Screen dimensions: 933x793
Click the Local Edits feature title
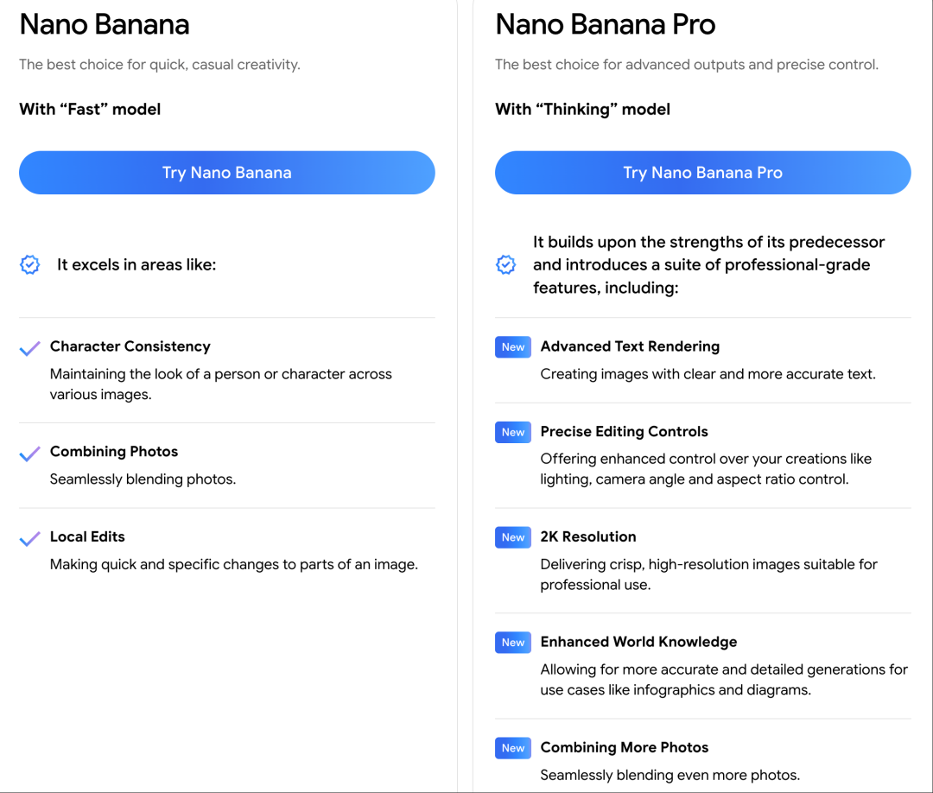[x=87, y=536]
